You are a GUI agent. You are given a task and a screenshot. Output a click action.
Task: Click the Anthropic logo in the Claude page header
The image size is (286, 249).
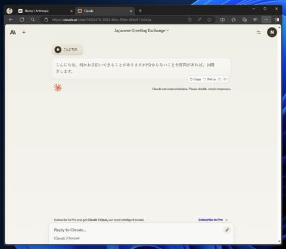coord(13,32)
